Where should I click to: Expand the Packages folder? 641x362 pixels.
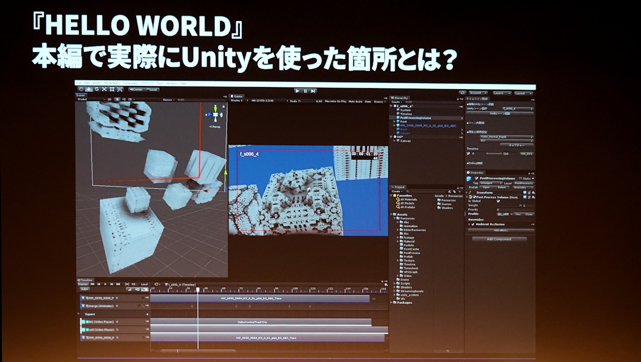click(x=392, y=303)
